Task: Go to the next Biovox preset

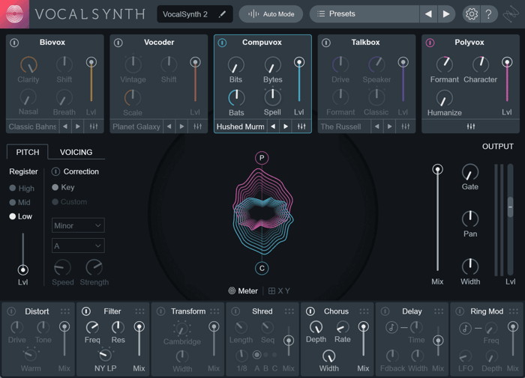Action: coord(78,126)
